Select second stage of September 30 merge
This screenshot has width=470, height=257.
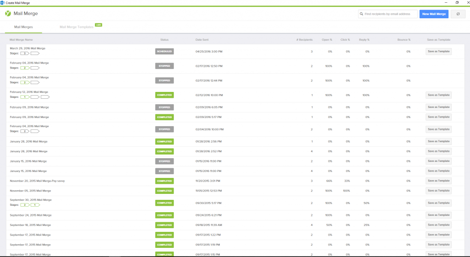[35, 205]
